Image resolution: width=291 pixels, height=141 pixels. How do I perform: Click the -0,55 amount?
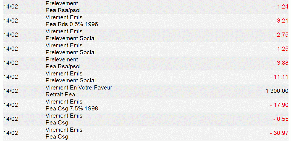click(x=281, y=119)
